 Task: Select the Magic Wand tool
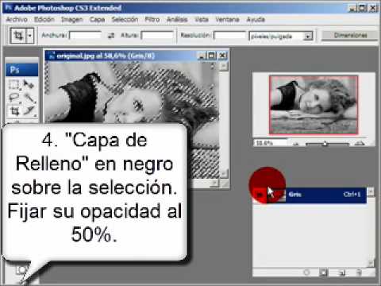pos(29,98)
